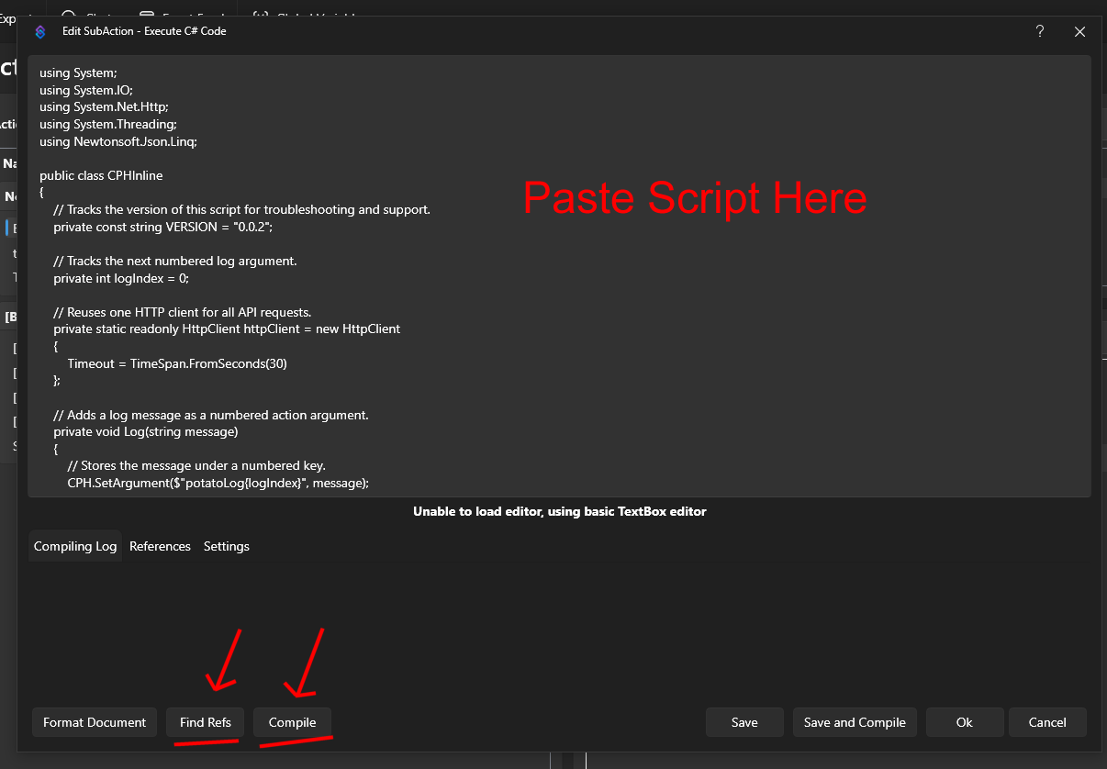Click the 'using System.IO;' line
The width and height of the screenshot is (1107, 769).
pos(86,90)
